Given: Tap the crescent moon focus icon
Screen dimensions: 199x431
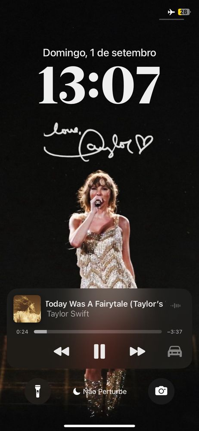Looking at the screenshot, I should pos(76,391).
